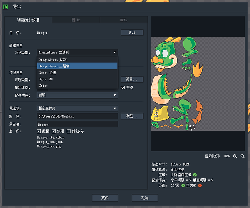250x208 pixels.
Task: Switch to the 图片 tab
Action: [x=76, y=20]
